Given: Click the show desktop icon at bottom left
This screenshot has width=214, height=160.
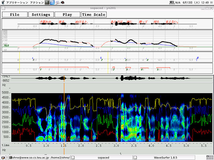Looking at the screenshot, I should coord(3,158).
